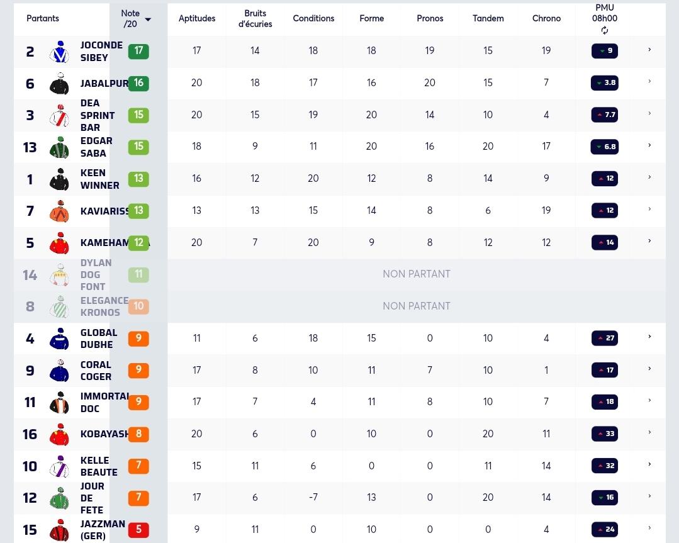Click Kamehameha's red jockey silk icon

[x=60, y=243]
